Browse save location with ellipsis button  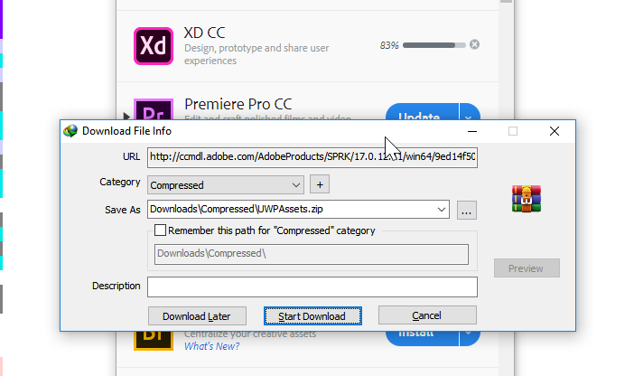(x=467, y=210)
